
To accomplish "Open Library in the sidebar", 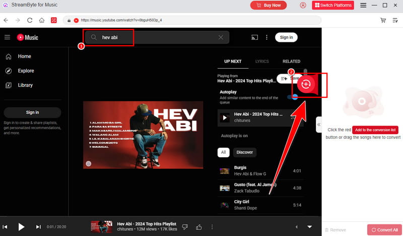I will point(25,85).
